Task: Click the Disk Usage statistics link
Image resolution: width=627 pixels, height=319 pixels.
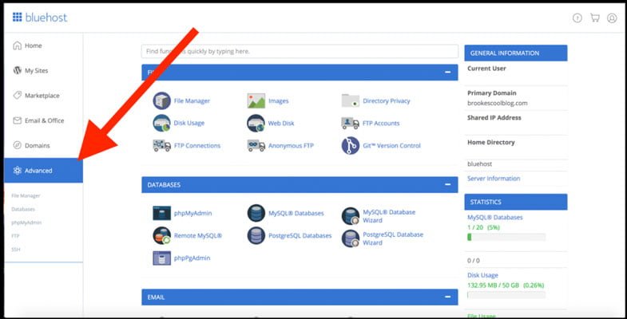Action: tap(482, 275)
